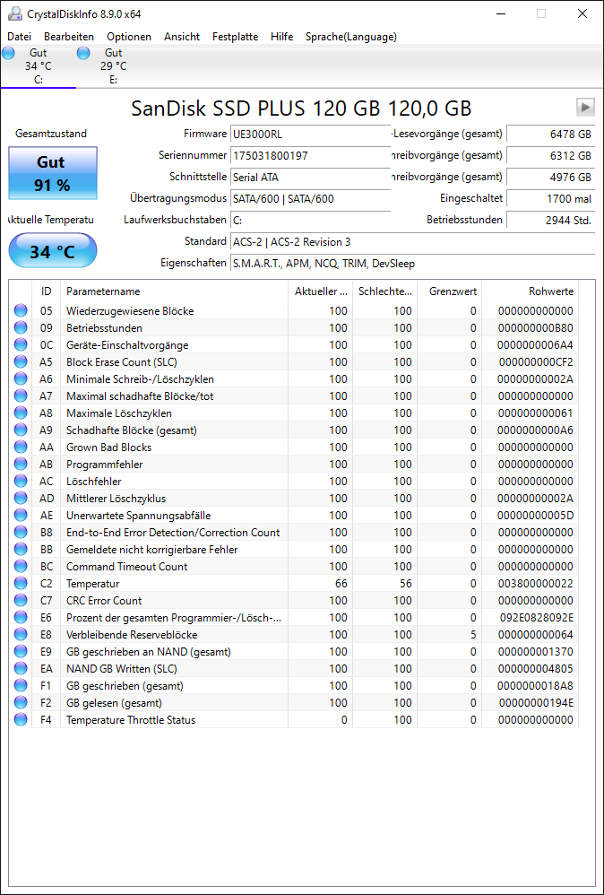The width and height of the screenshot is (604, 895).
Task: Open the Hilfe menu
Action: click(x=281, y=37)
